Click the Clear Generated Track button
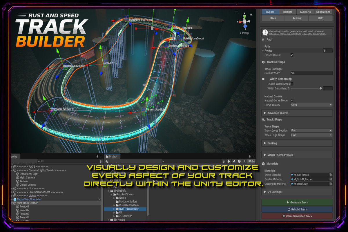 pos(297,216)
